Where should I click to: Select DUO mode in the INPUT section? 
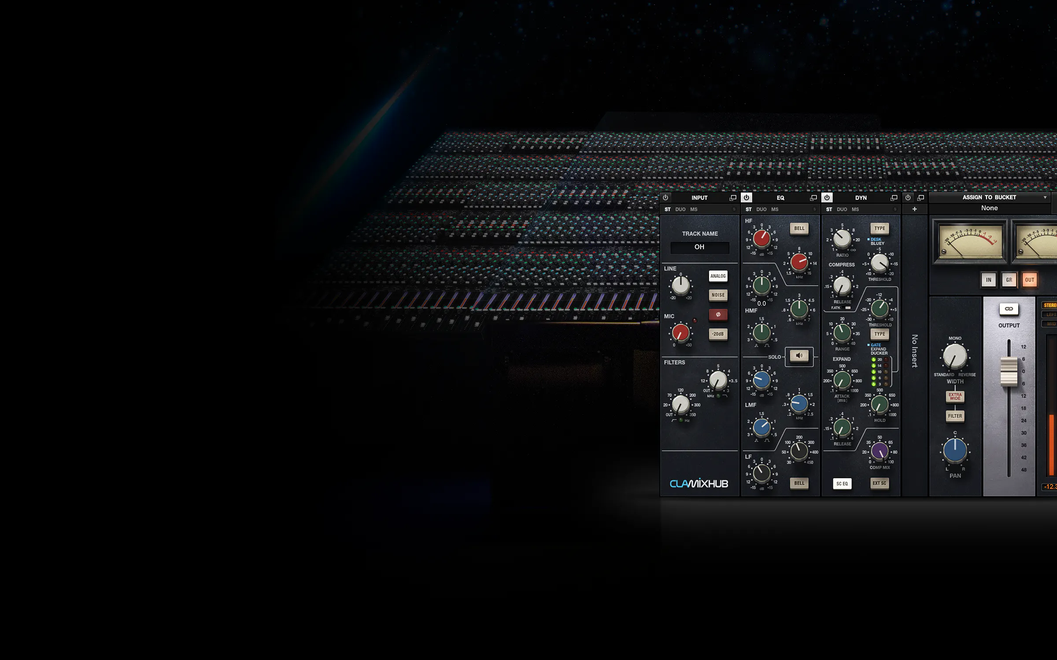click(x=680, y=209)
